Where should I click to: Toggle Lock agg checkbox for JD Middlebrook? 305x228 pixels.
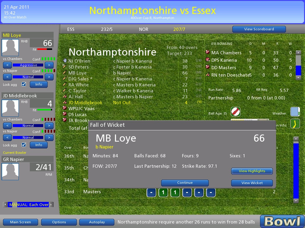pyautogui.click(x=24, y=145)
